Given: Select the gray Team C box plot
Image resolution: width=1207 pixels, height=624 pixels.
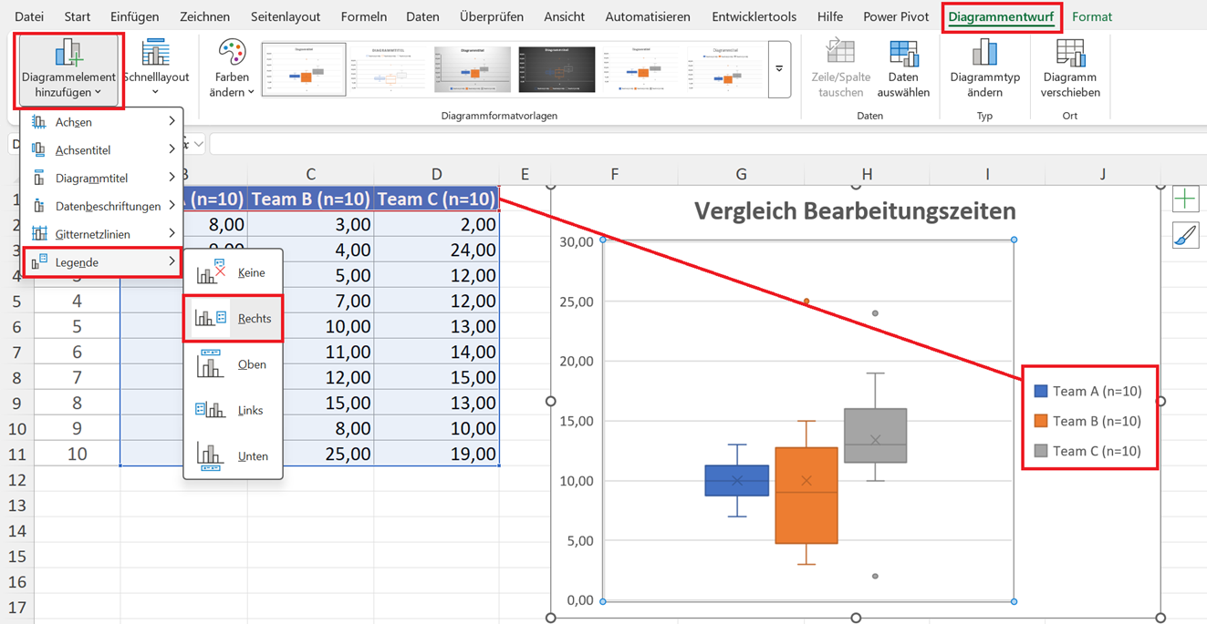Looking at the screenshot, I should pos(876,435).
